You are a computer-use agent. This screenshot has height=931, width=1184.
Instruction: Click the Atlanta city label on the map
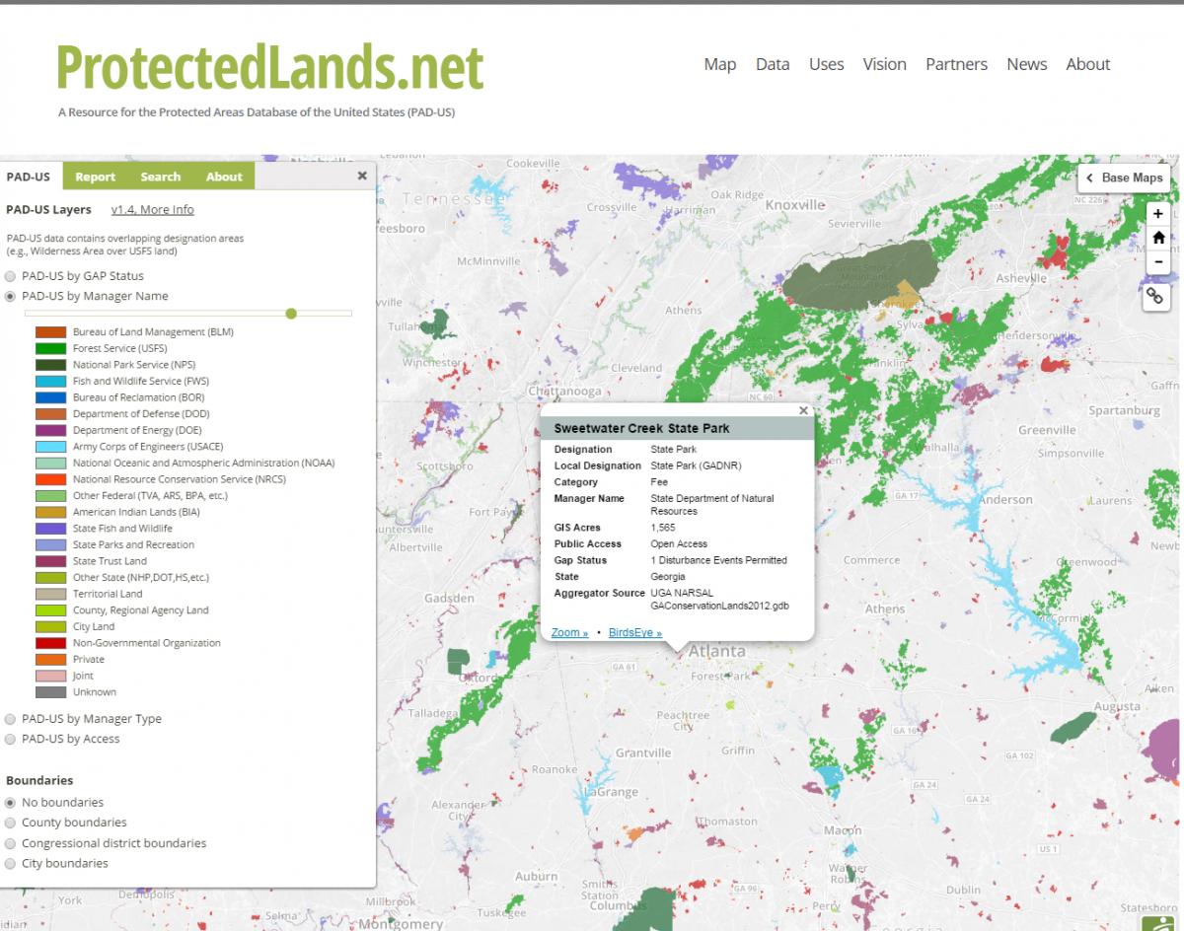pos(717,652)
